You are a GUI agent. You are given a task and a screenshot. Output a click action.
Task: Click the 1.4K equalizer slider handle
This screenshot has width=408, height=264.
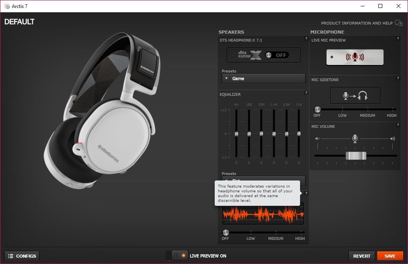pos(274,134)
